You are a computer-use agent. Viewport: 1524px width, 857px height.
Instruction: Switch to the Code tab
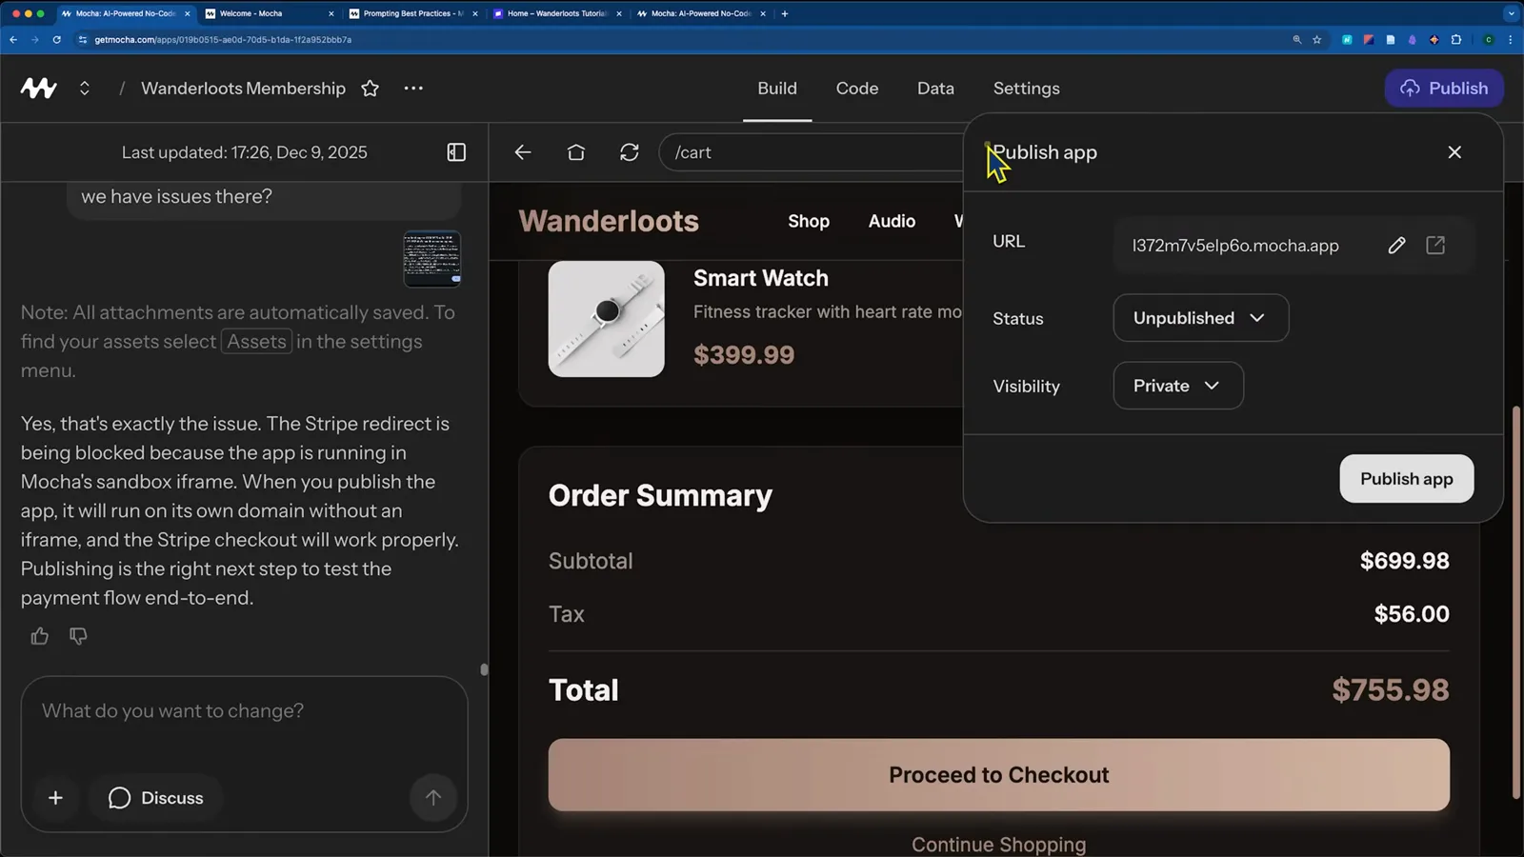[x=857, y=88]
